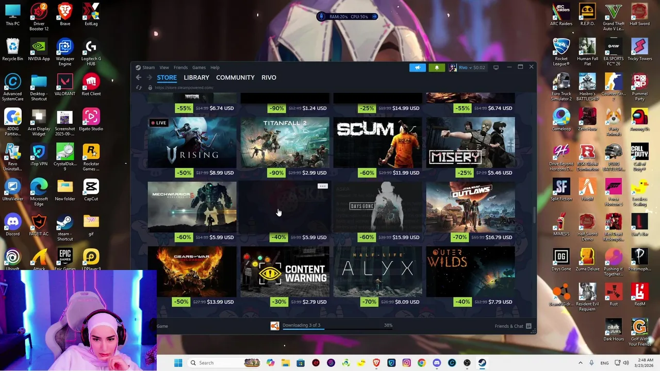660x371 pixels.
Task: Open the Recycle Bin on the desktop
Action: (13, 50)
